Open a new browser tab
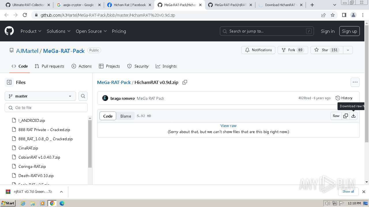The image size is (369, 207). (312, 5)
